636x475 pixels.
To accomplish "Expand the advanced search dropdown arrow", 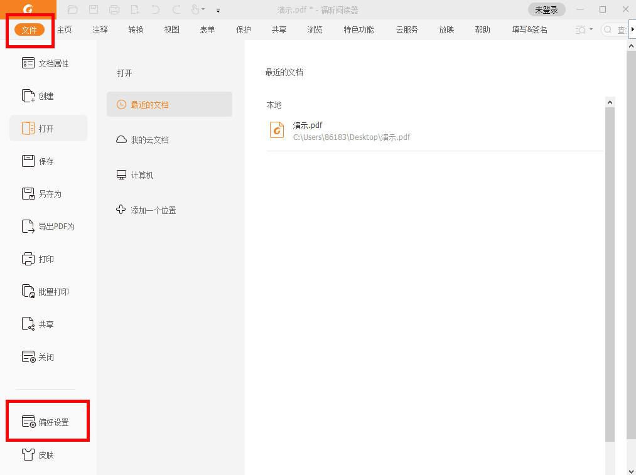I will pyautogui.click(x=591, y=29).
